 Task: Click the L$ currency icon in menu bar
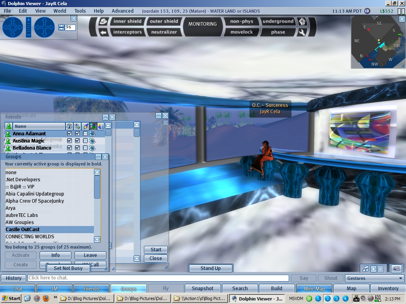(x=367, y=11)
